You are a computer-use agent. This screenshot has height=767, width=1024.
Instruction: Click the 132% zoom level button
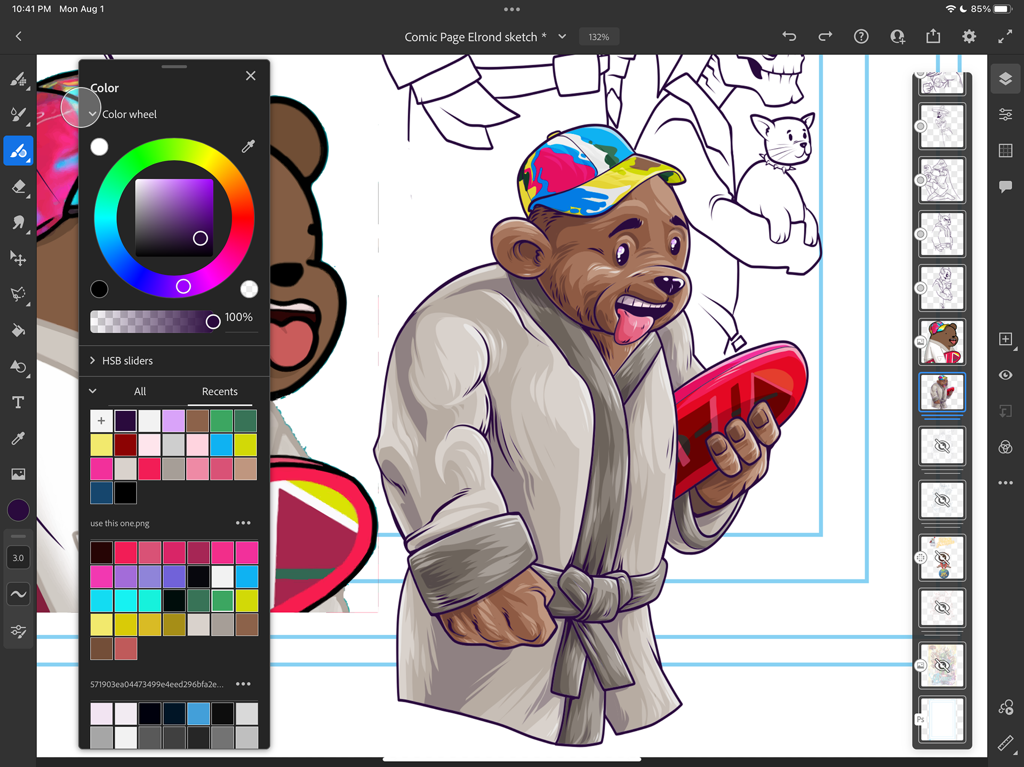[x=598, y=37]
